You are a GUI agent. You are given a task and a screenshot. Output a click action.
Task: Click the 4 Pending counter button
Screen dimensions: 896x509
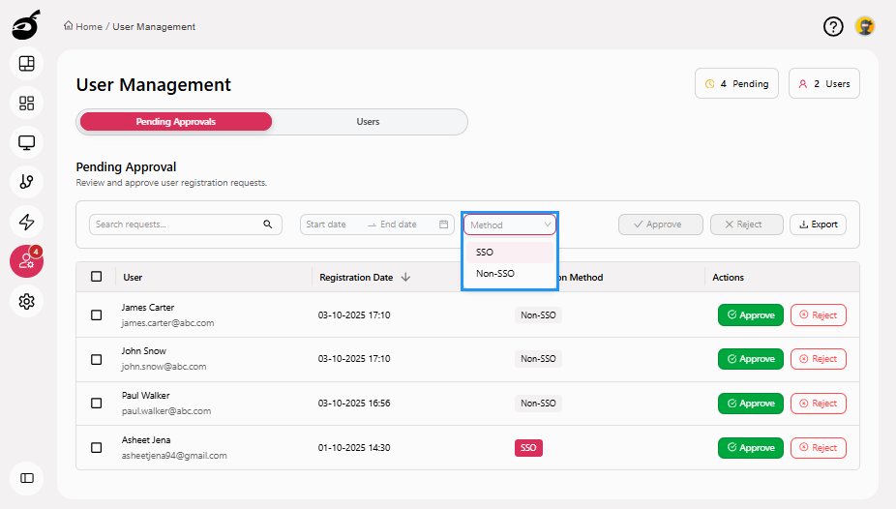[x=736, y=83]
